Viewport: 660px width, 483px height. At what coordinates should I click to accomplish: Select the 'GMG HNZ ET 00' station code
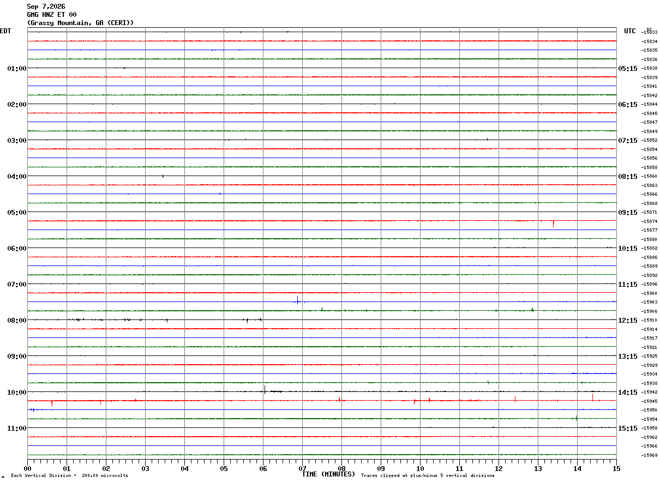pos(52,15)
